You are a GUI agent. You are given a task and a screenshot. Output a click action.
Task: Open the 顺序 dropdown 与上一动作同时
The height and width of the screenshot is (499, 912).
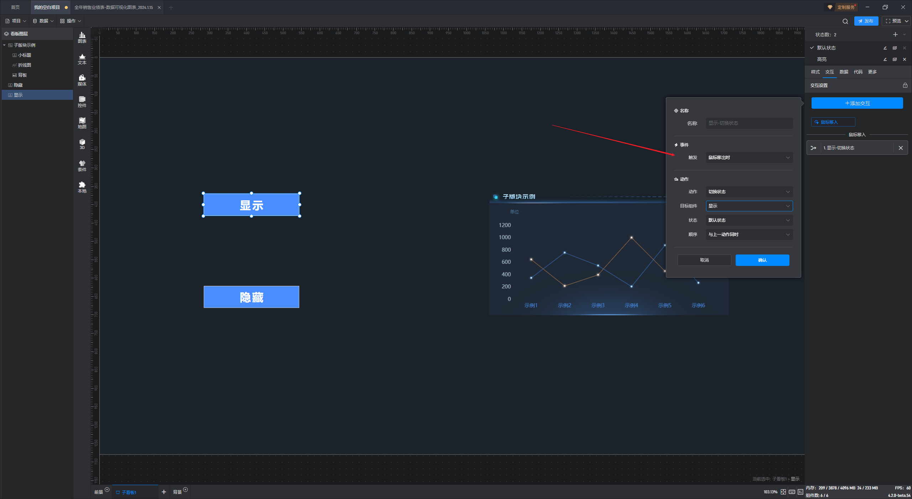(749, 235)
